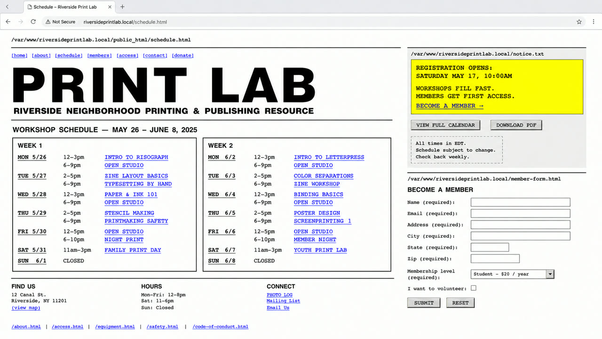Open a new tab with plus icon
Image resolution: width=602 pixels, height=339 pixels.
tap(122, 7)
